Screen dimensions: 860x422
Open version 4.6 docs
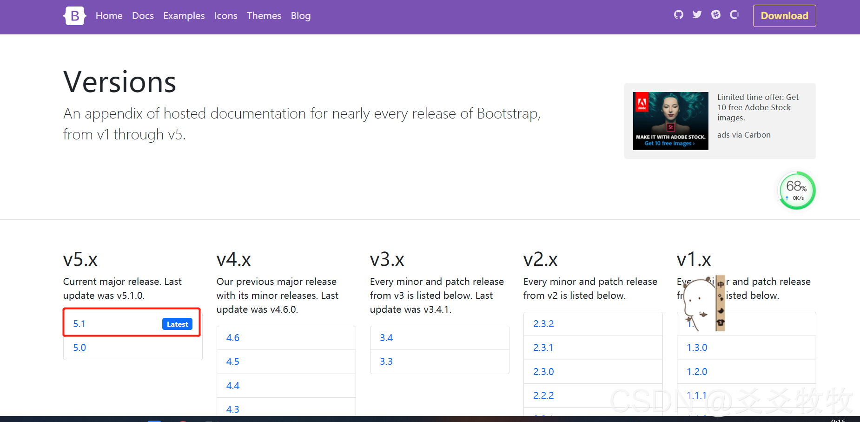(x=286, y=338)
